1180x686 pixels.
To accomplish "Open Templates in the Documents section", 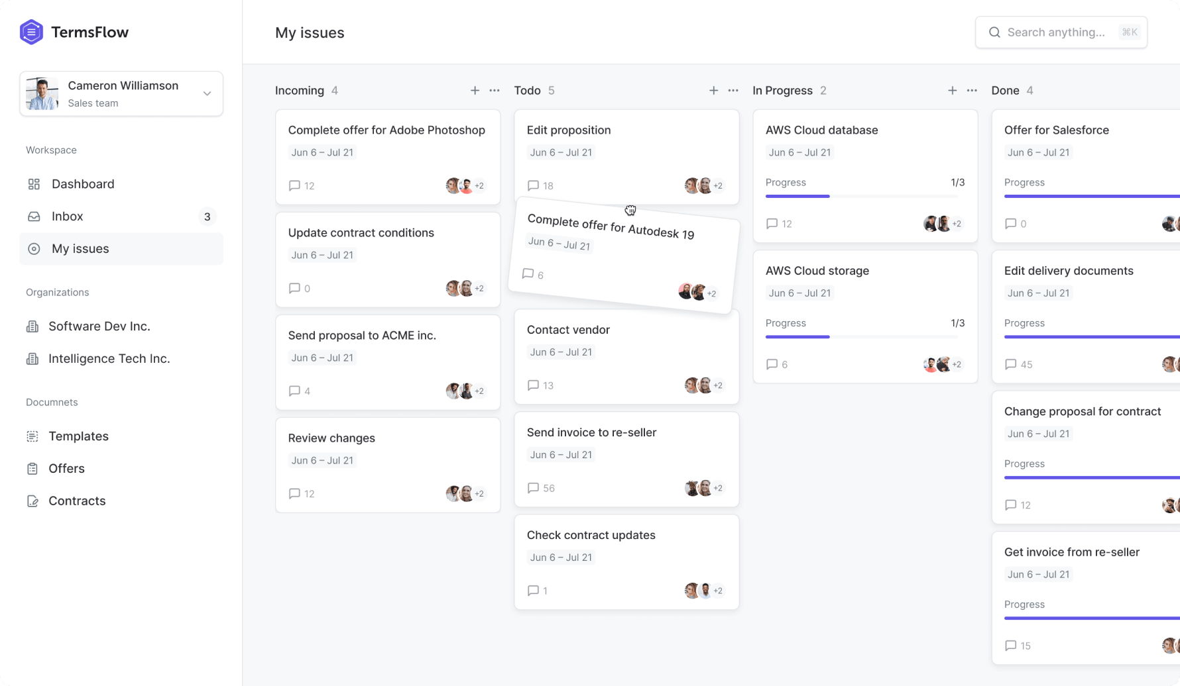I will 78,436.
